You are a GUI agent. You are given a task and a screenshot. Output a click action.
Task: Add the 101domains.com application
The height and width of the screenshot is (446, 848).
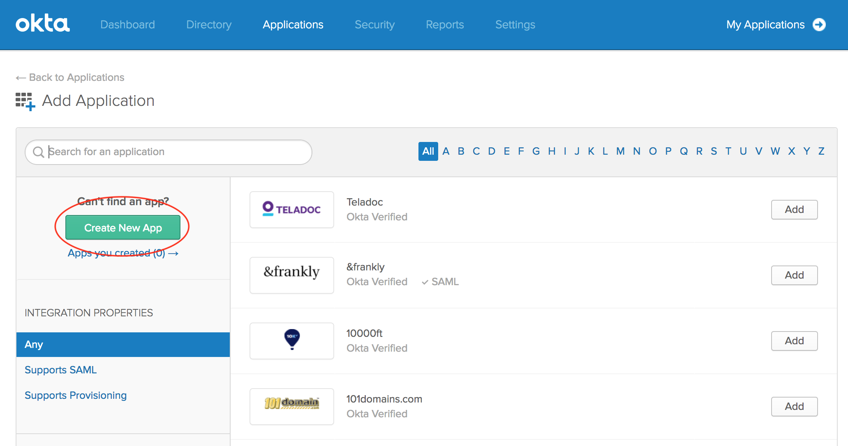(x=794, y=407)
